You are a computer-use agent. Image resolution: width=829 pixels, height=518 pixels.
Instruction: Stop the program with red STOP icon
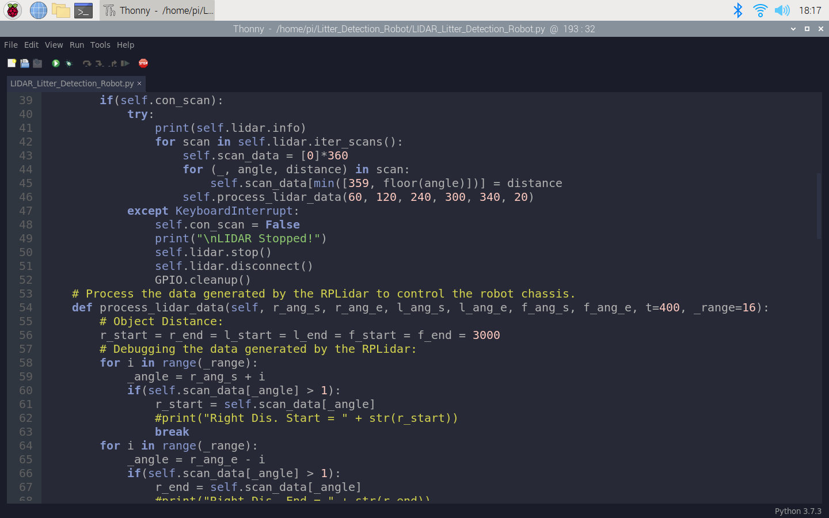click(x=143, y=63)
